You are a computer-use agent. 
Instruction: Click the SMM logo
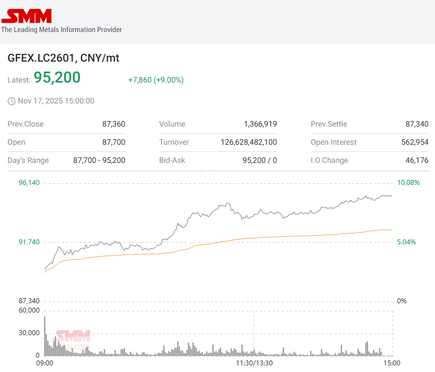click(x=26, y=16)
